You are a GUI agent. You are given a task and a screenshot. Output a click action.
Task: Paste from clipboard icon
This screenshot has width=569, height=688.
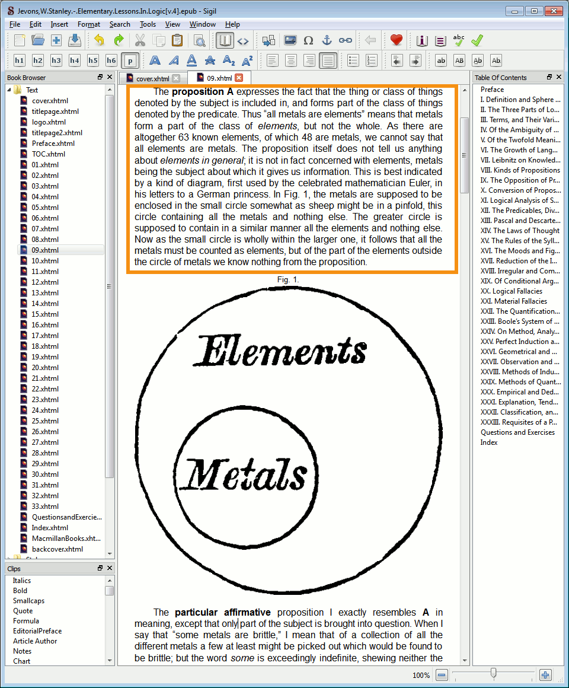[177, 41]
